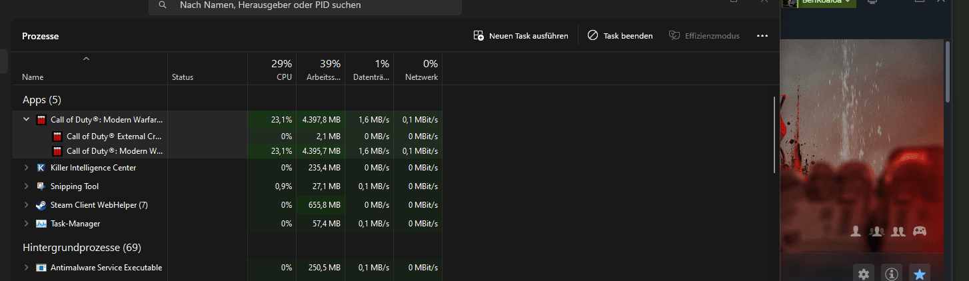Sort processes by CPU column
The width and height of the screenshot is (969, 281).
(x=272, y=69)
